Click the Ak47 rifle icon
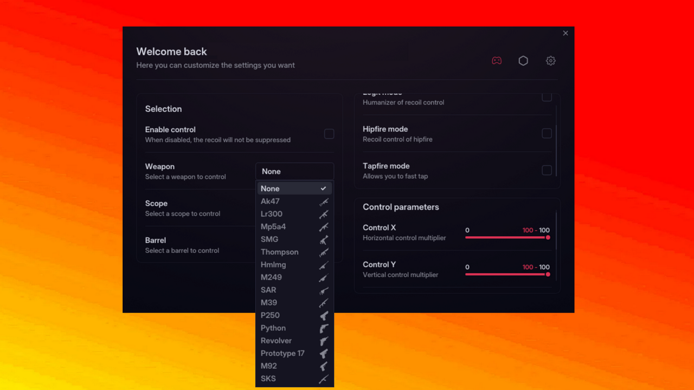This screenshot has width=694, height=390. (x=324, y=202)
